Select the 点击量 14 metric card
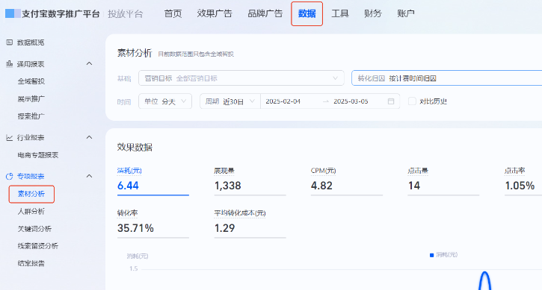The height and width of the screenshot is (290, 542). coord(443,180)
